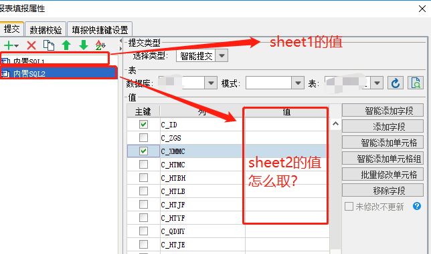
Task: Click the value cell for C_QDNY
Action: click(287, 231)
